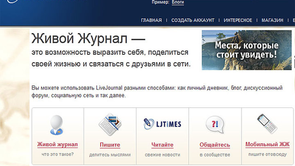Click the grey user avatar icon
Image resolution: width=295 pixels, height=166 pixels.
click(57, 125)
